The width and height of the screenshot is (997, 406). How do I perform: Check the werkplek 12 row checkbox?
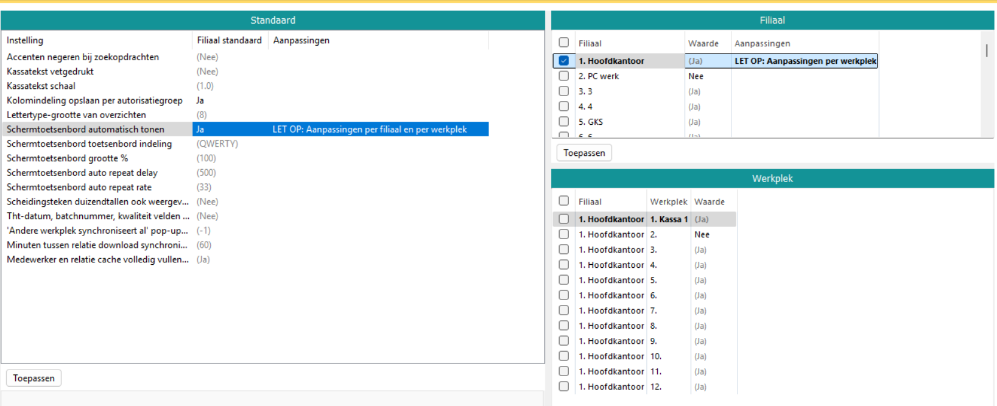tap(563, 387)
